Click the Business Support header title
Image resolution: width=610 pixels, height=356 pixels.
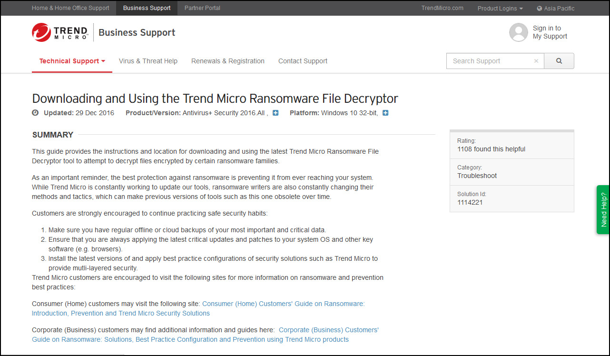tap(137, 32)
